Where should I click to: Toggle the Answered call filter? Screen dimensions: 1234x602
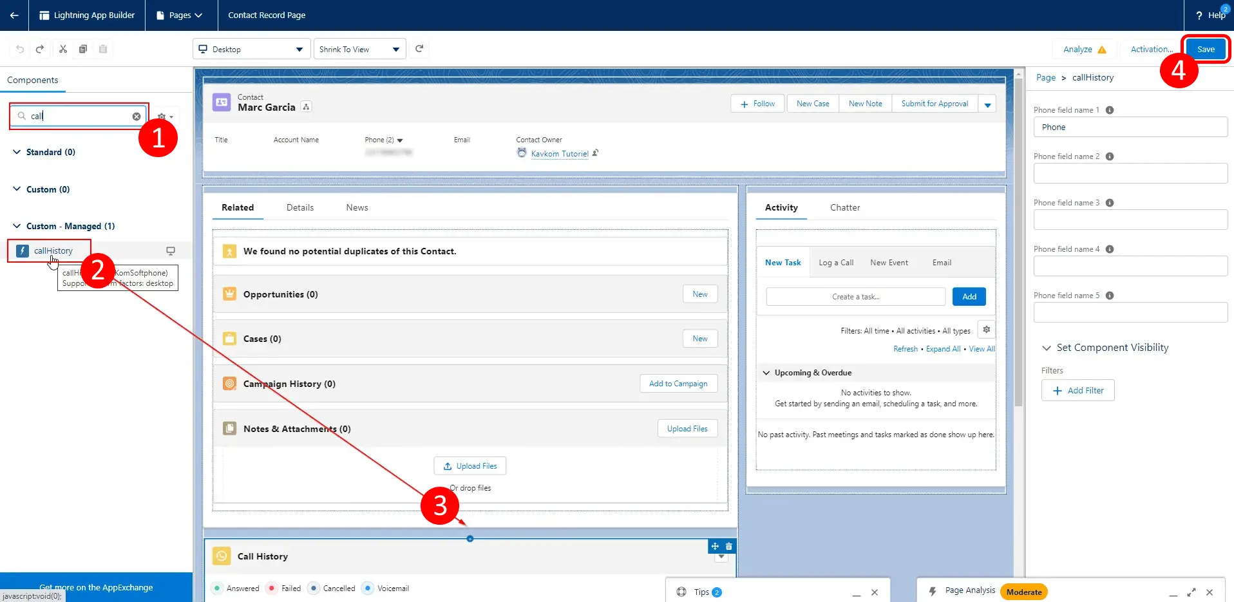pyautogui.click(x=218, y=588)
